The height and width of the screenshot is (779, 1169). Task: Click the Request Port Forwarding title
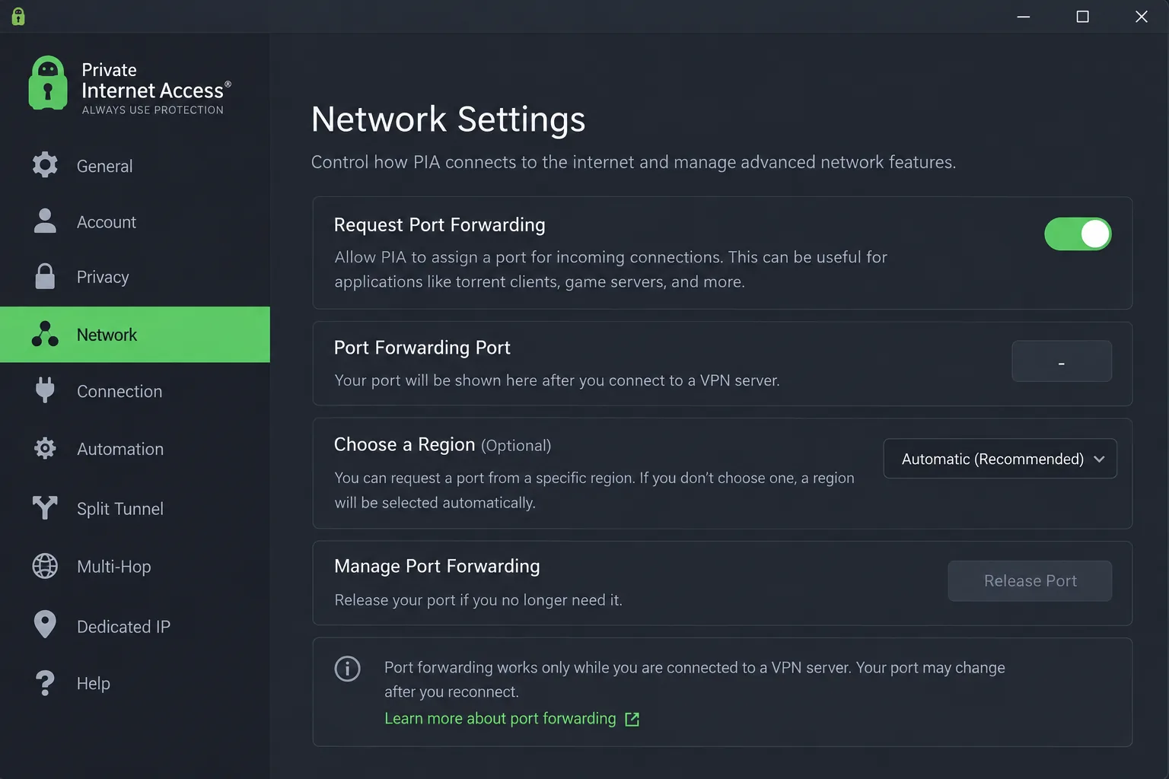[440, 225]
